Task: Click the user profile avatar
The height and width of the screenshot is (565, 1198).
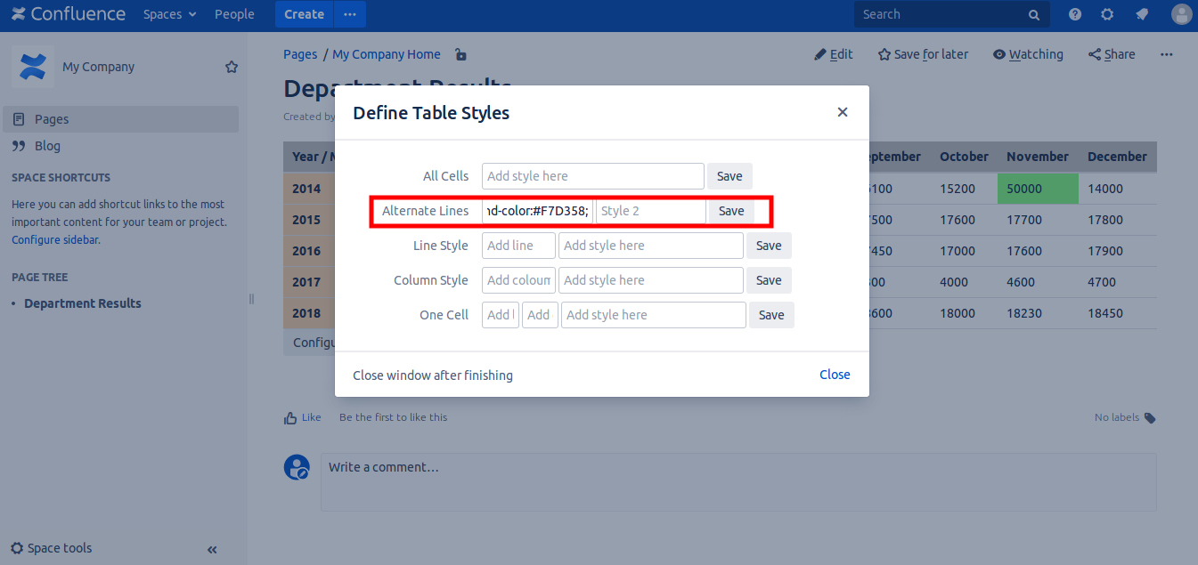Action: (x=1181, y=14)
